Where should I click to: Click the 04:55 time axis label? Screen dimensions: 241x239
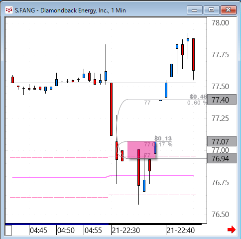(x=93, y=231)
